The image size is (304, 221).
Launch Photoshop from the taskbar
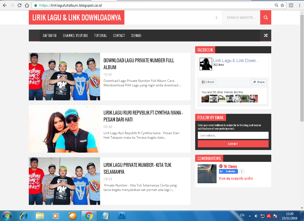pyautogui.click(x=121, y=215)
